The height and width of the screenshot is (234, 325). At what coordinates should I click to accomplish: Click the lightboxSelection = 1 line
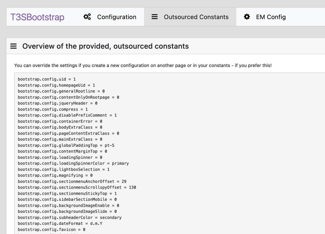[64, 169]
